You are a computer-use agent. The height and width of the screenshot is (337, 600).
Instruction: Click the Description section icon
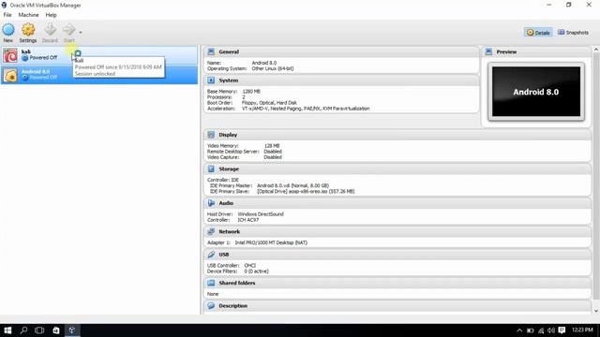tap(211, 306)
